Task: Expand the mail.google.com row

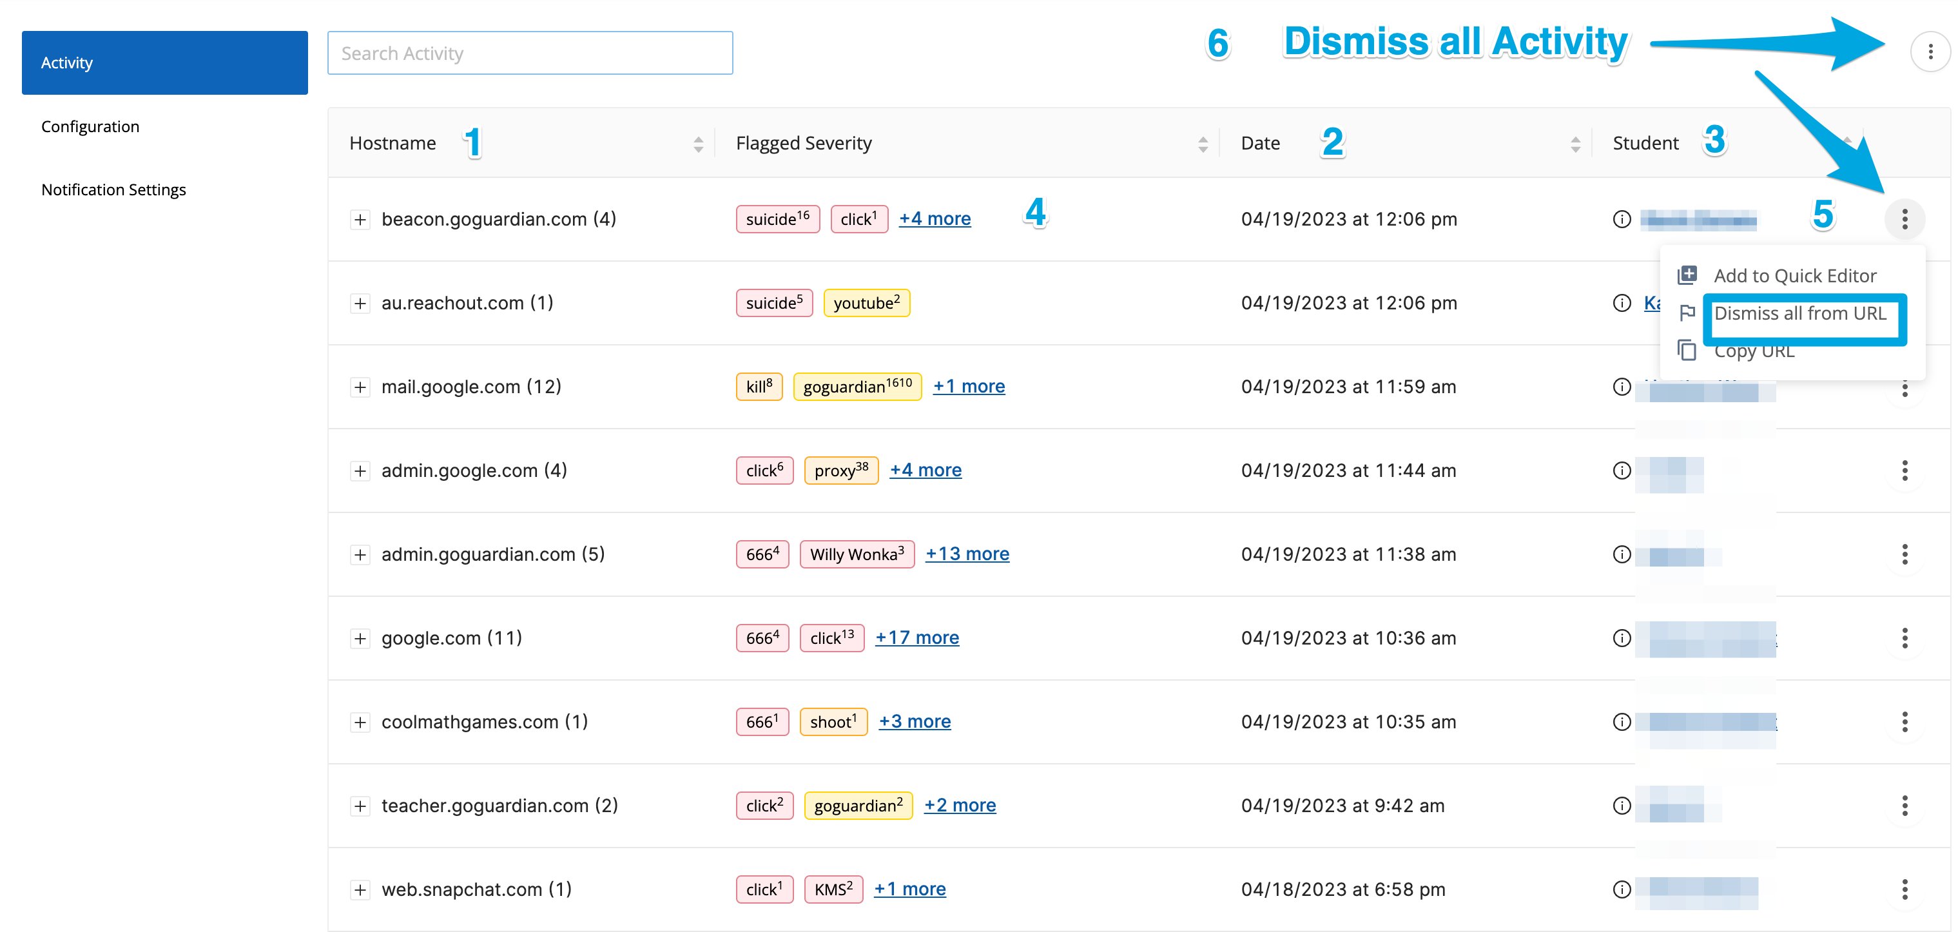Action: click(x=360, y=387)
